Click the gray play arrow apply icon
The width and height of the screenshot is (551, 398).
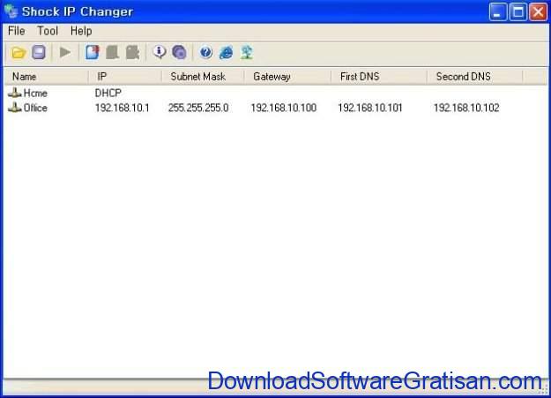point(65,52)
